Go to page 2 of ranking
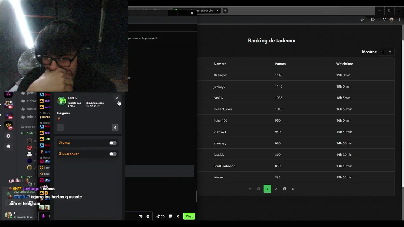 click(276, 189)
